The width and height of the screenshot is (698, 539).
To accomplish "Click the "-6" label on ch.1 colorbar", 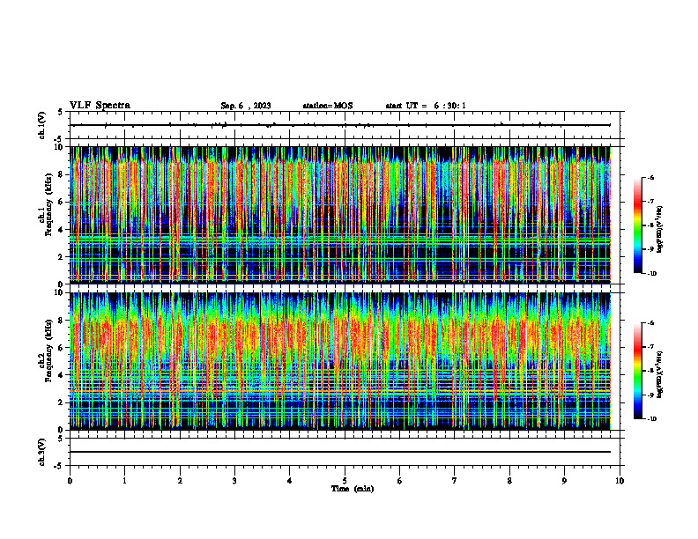I will [x=651, y=177].
